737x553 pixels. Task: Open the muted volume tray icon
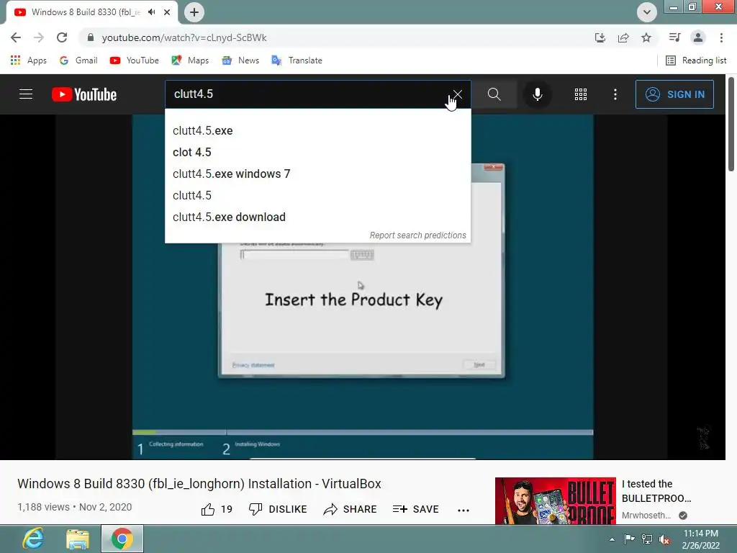[664, 539]
